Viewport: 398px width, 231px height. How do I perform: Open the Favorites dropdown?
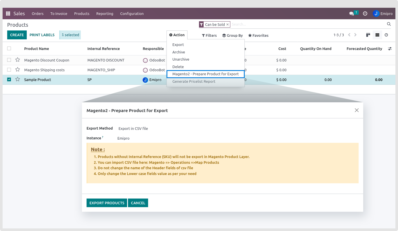(x=258, y=35)
